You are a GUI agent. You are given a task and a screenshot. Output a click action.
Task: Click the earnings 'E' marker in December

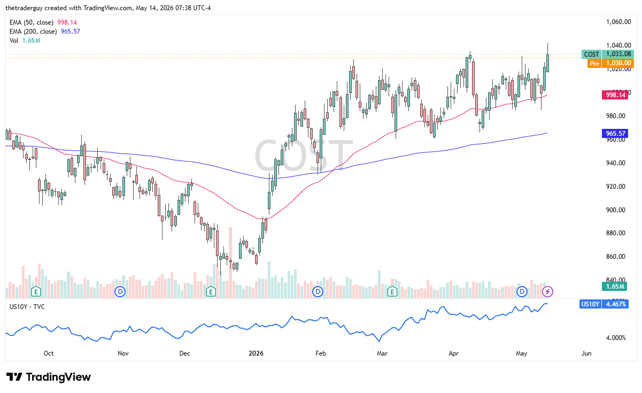(x=211, y=291)
